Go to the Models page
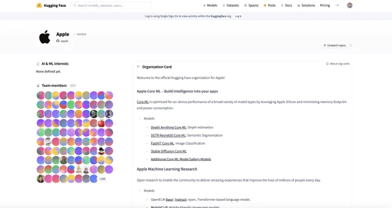Screen dimensions: 392x208 [x=210, y=5]
